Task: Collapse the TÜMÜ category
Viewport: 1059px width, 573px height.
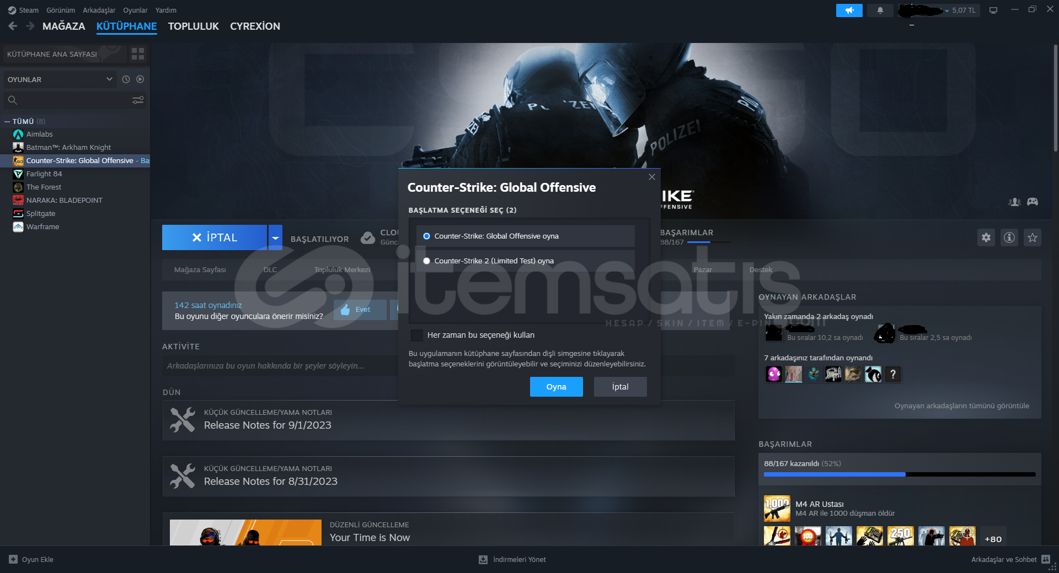Action: click(x=7, y=121)
